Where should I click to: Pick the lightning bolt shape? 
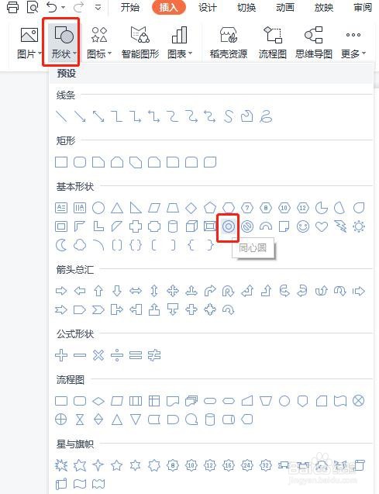pos(340,226)
